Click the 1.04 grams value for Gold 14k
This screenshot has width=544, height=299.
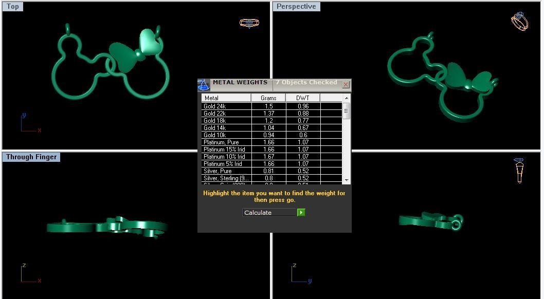click(268, 128)
